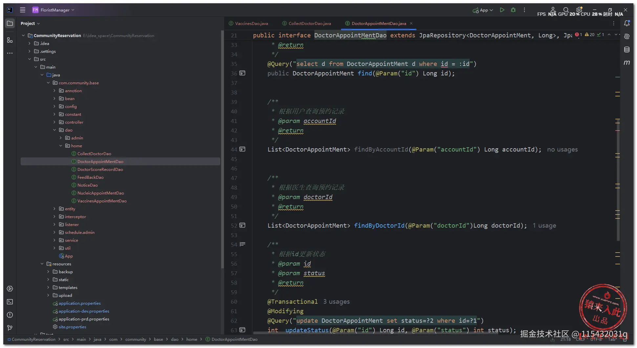The image size is (637, 348).
Task: Open the editor tabs options menu
Action: pos(614,23)
